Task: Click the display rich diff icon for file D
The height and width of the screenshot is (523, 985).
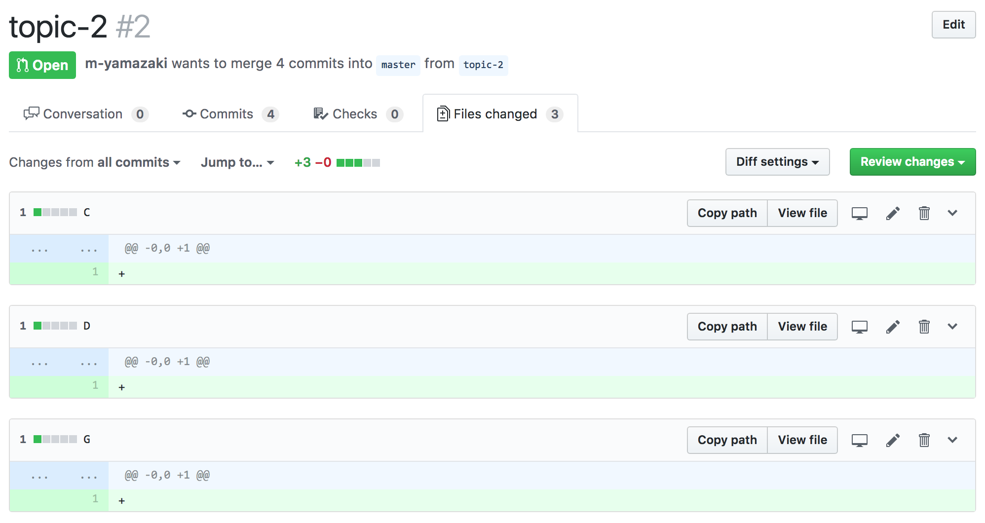Action: 859,327
